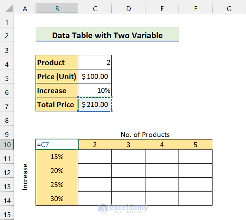Click the $100.00 Price (Unit) cell
Image resolution: width=246 pixels, height=220 pixels.
click(x=95, y=77)
